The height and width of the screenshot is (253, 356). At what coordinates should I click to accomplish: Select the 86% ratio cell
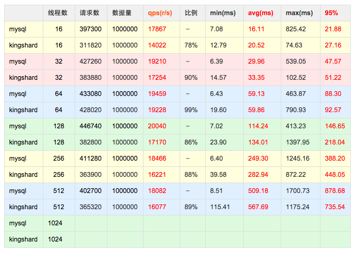tap(191, 142)
